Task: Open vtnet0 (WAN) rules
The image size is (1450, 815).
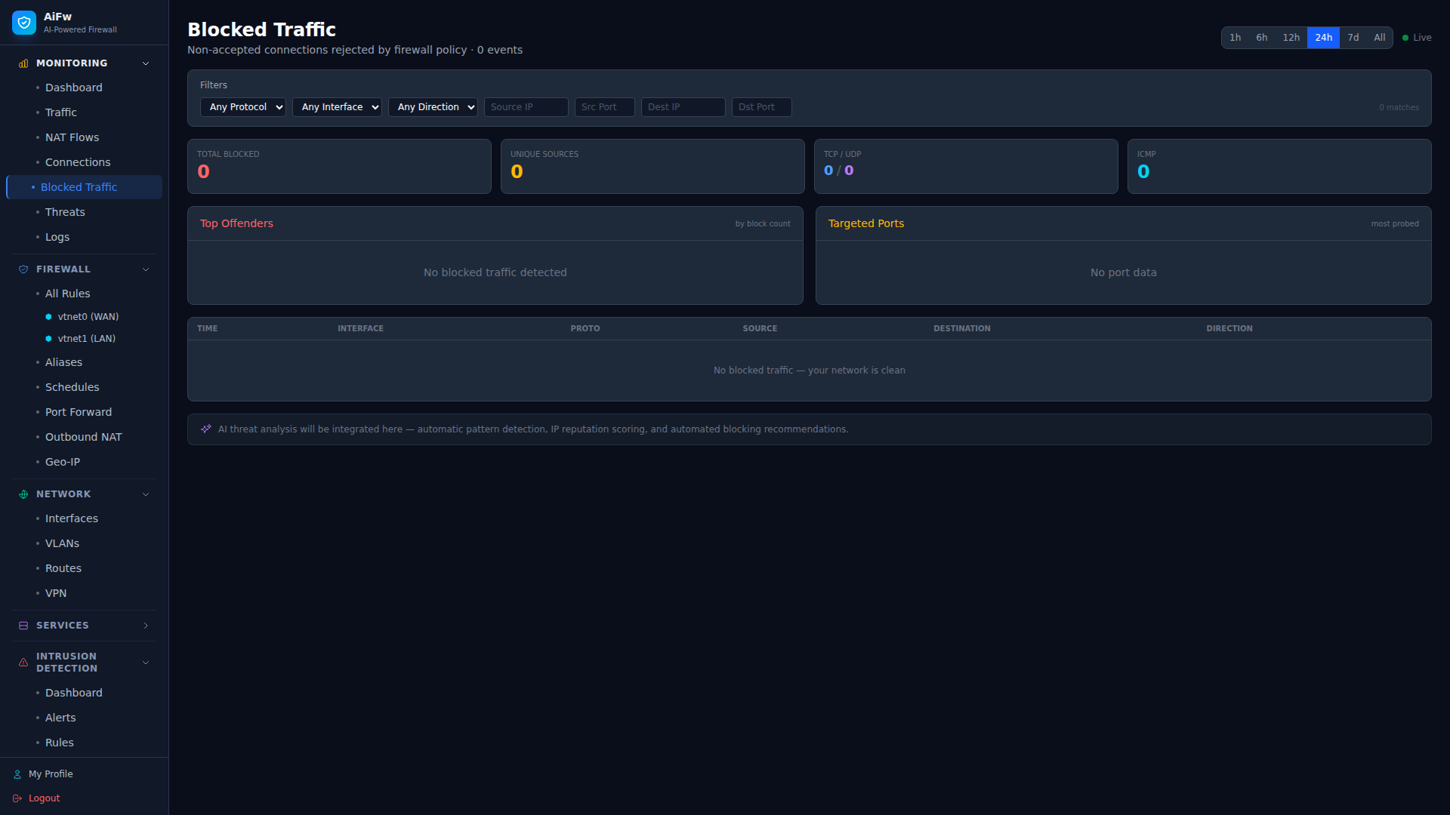Action: pyautogui.click(x=84, y=317)
